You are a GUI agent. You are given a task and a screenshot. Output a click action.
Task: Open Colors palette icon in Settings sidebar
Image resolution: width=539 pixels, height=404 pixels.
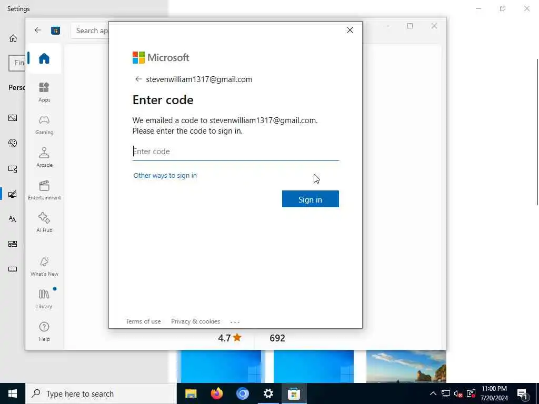point(13,143)
